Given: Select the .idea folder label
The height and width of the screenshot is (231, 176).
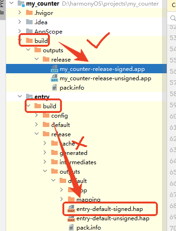Looking at the screenshot, I should (x=41, y=22).
